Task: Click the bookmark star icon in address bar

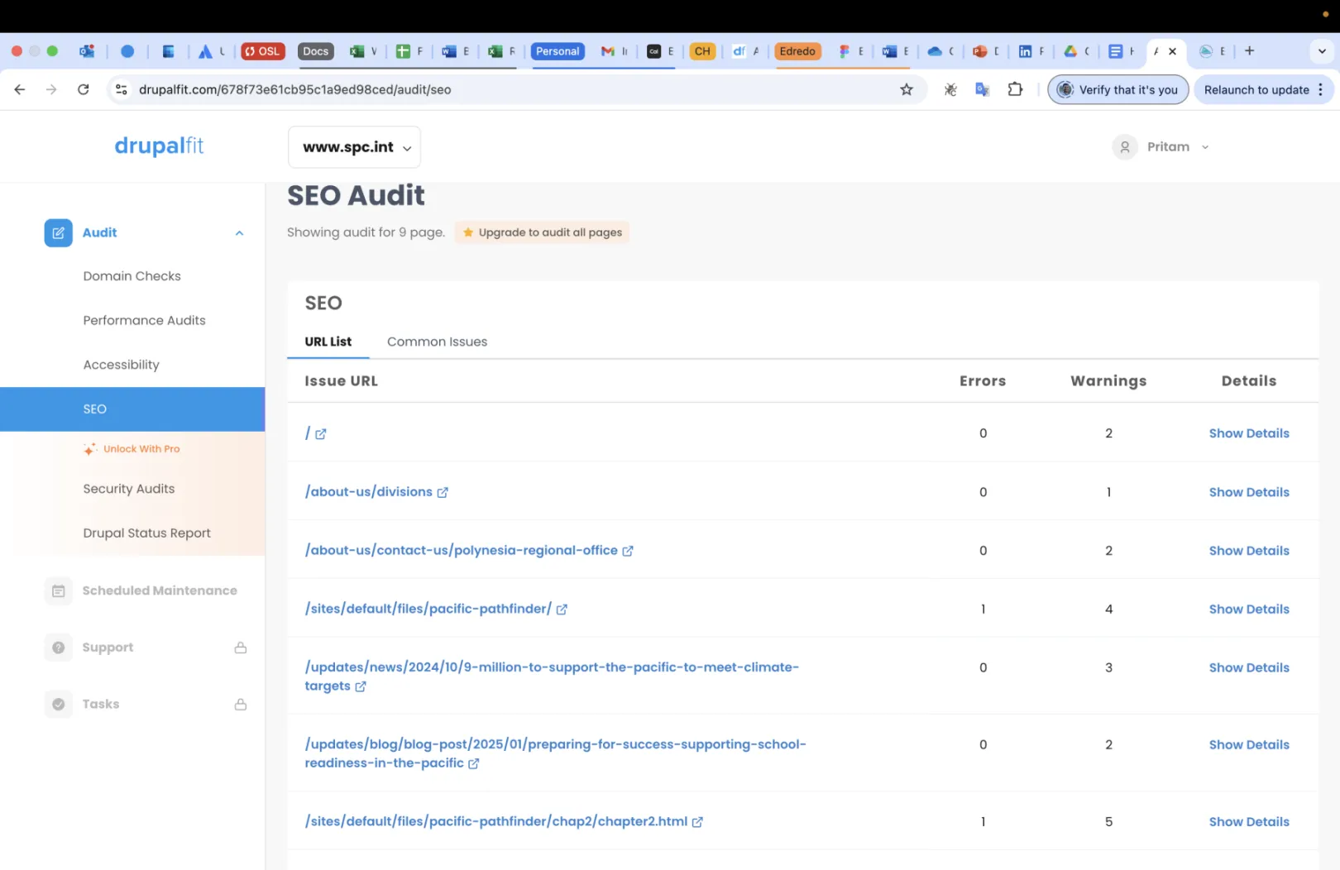Action: click(x=907, y=89)
